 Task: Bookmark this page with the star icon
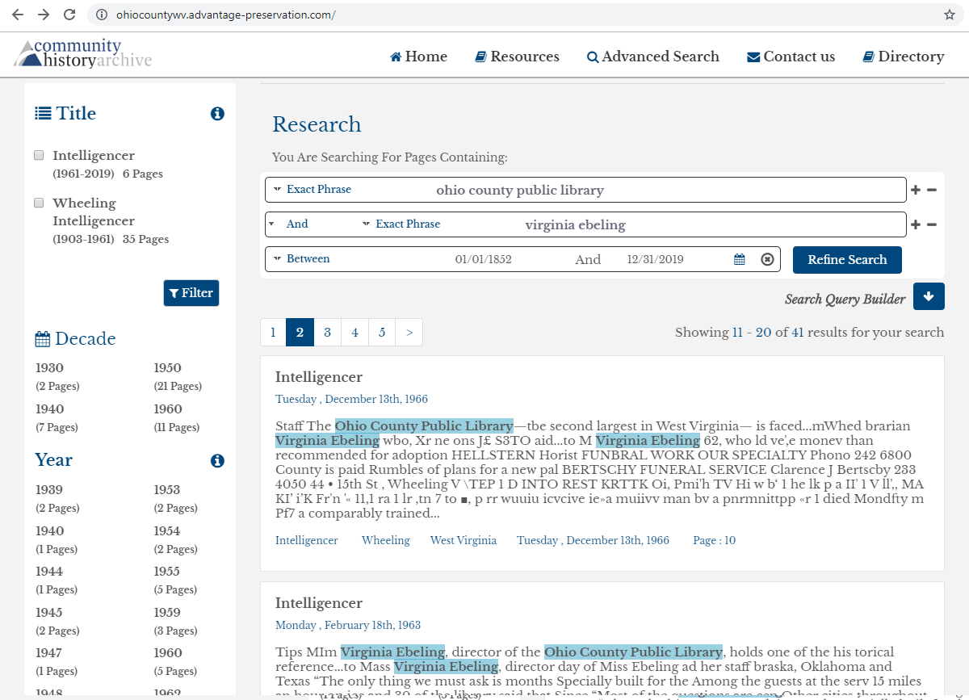pos(950,15)
